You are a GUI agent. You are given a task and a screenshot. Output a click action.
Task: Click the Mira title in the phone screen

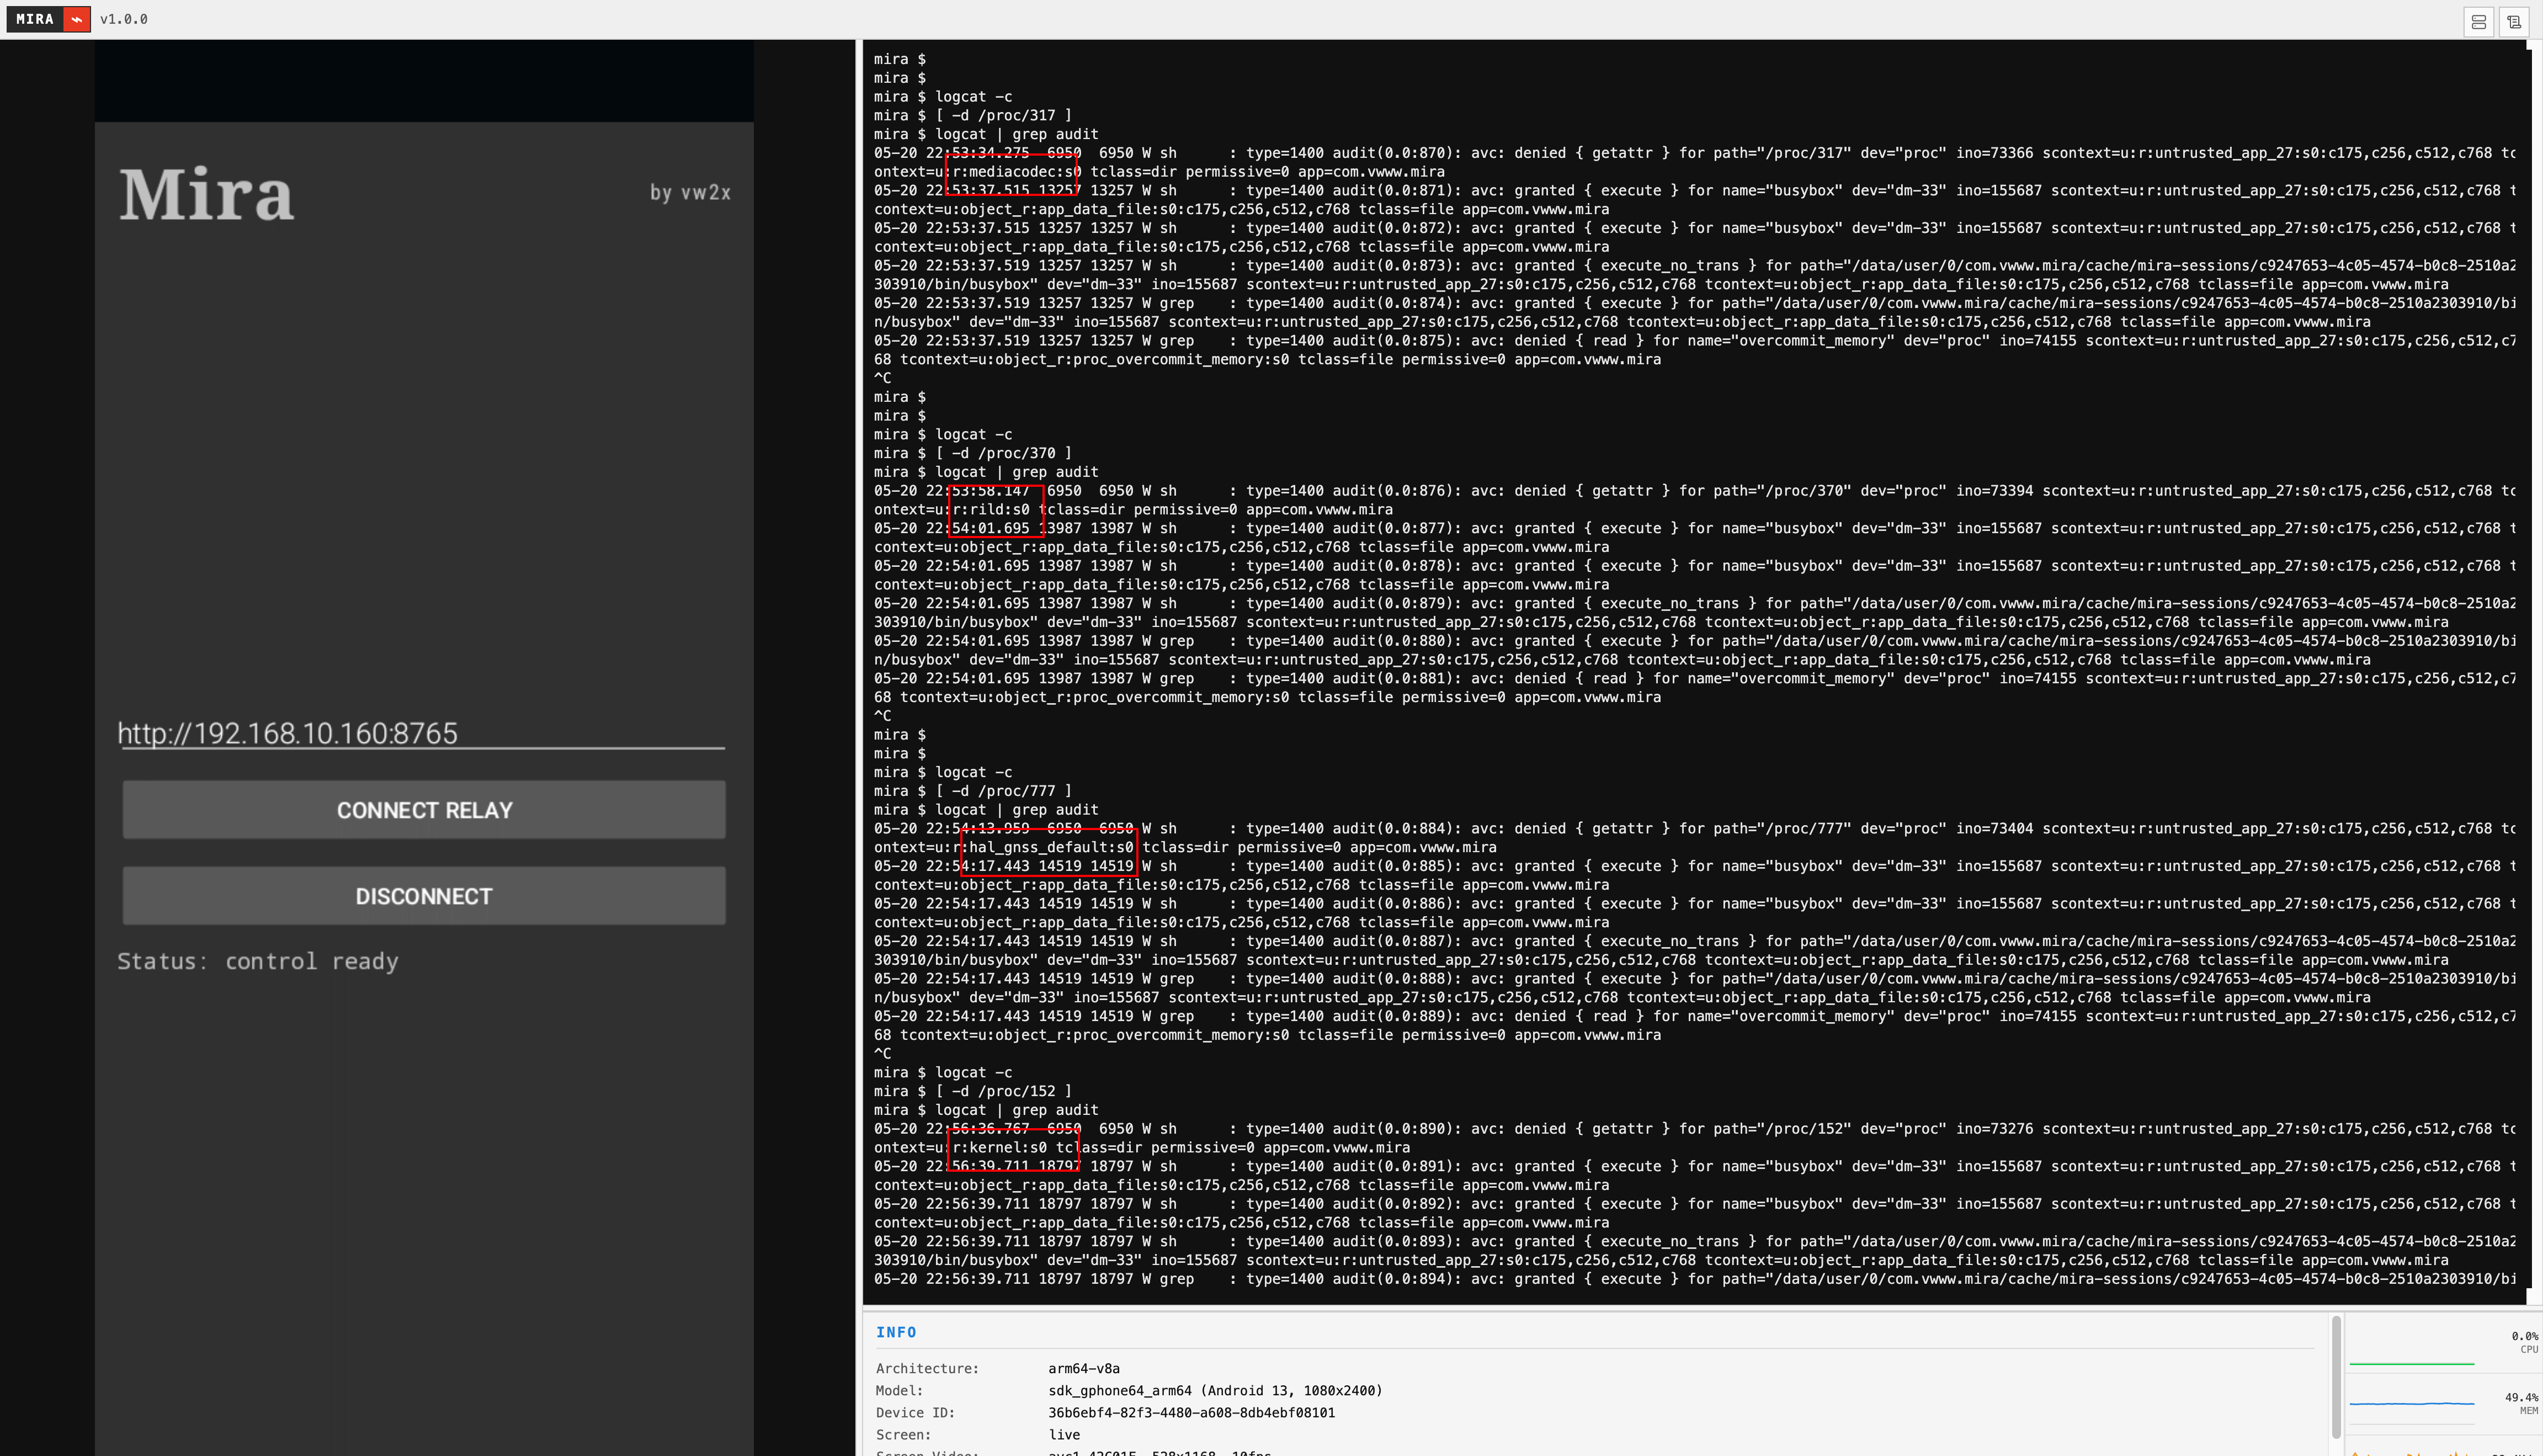(207, 194)
